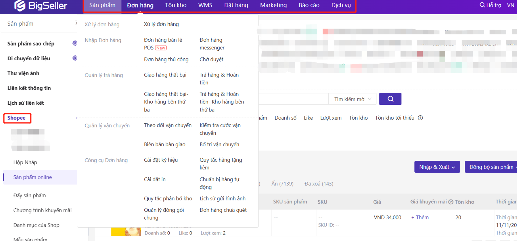The width and height of the screenshot is (517, 241).
Task: Open settings gear for Di chuyển dữ liệu
Action: pos(75,58)
